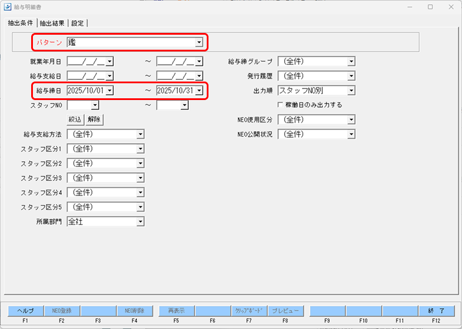Open the 所属部門 dropdown showing 全社
This screenshot has width=462, height=329.
[140, 221]
